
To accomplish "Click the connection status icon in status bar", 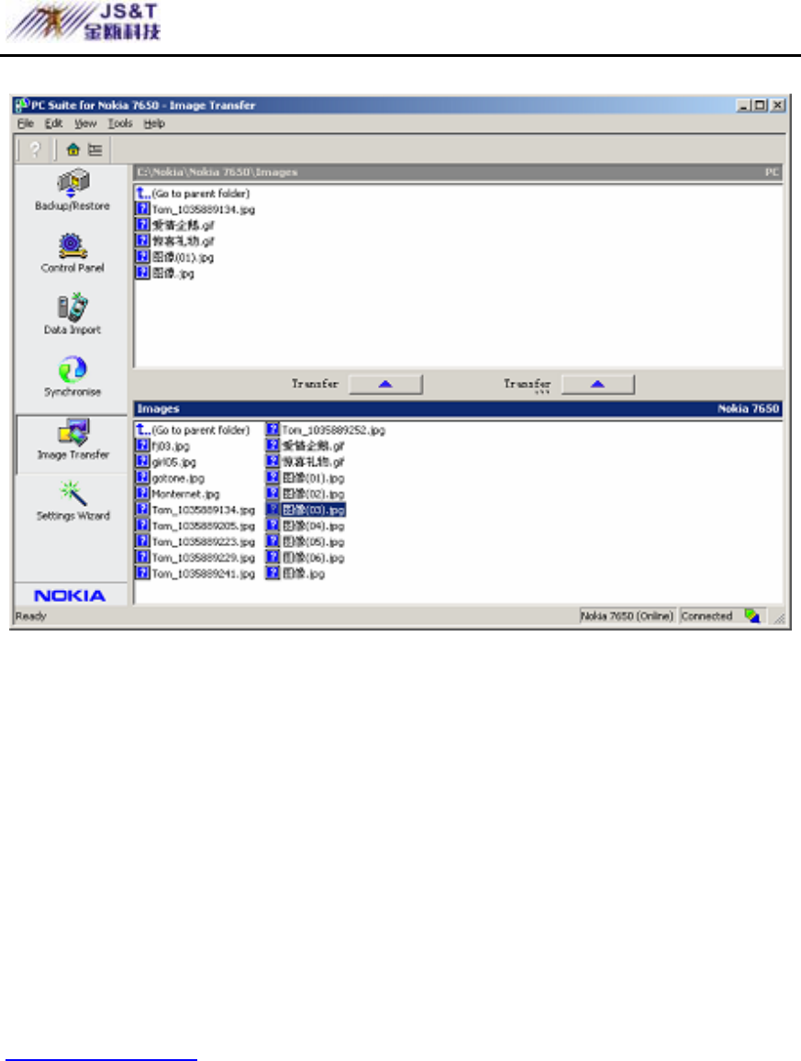I will (x=752, y=616).
